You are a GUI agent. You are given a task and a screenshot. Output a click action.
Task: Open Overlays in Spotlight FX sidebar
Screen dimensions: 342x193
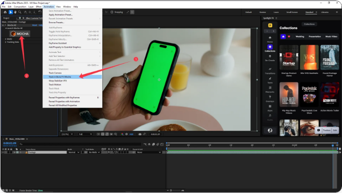point(270,98)
